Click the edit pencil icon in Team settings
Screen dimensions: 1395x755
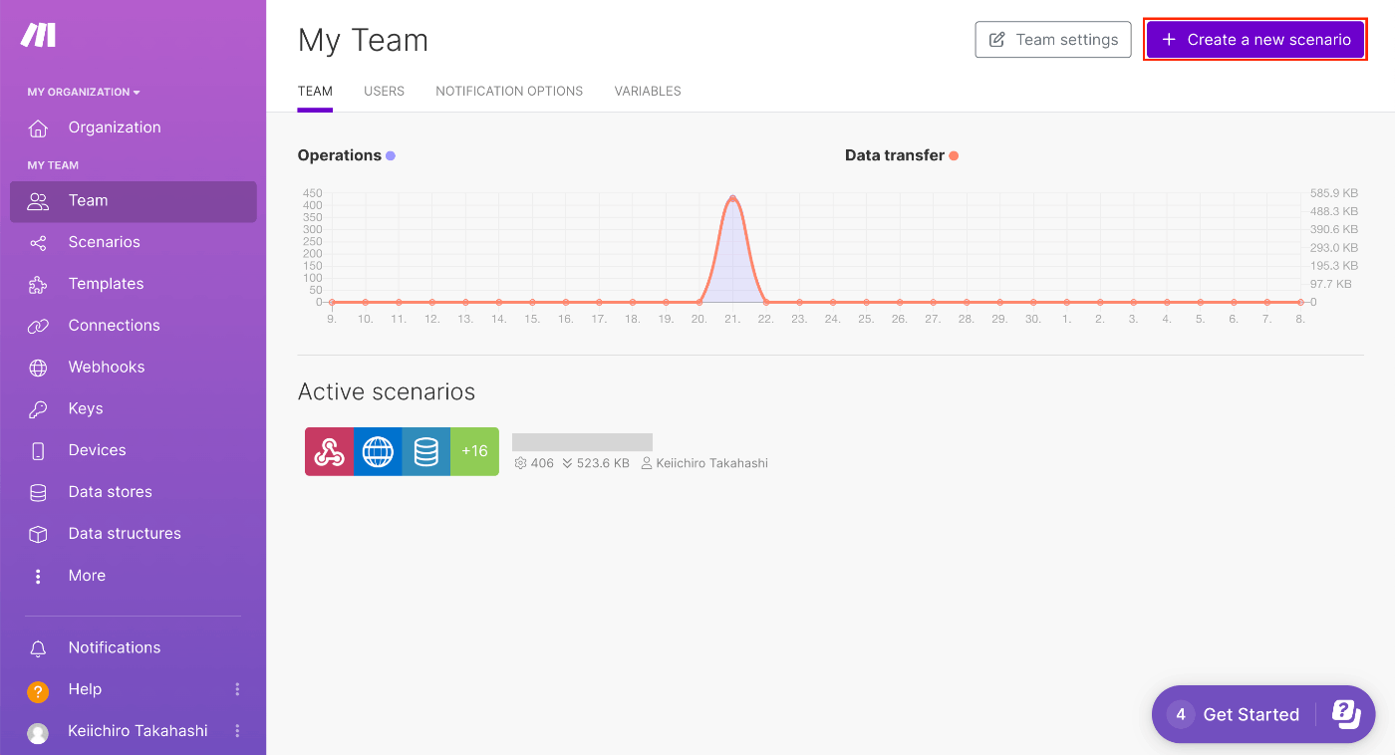pos(996,40)
